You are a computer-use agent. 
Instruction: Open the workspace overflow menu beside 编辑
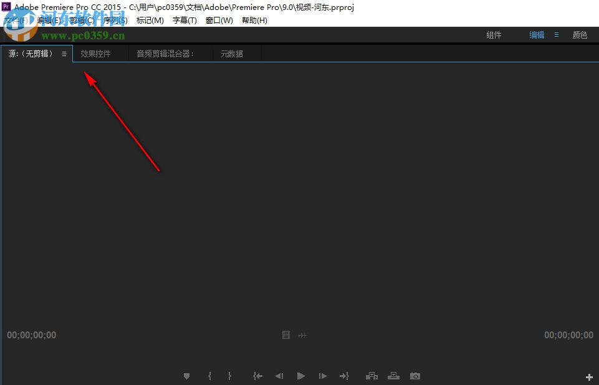[x=556, y=35]
